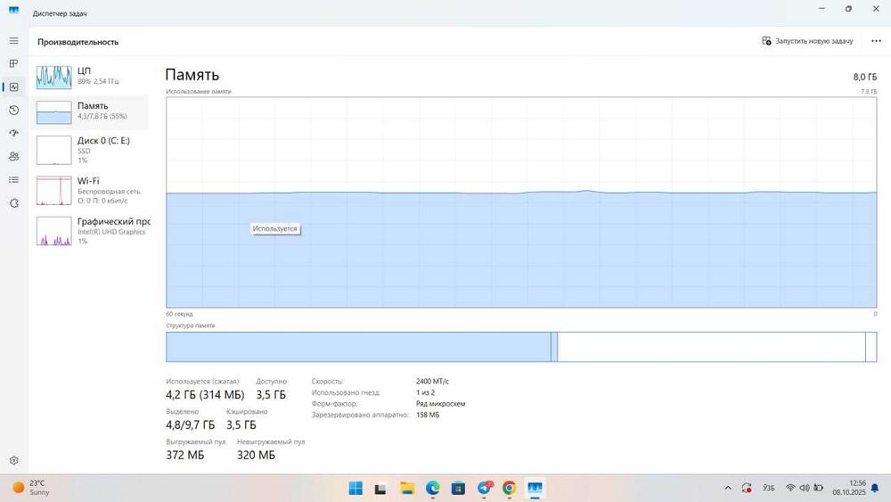Image resolution: width=891 pixels, height=502 pixels.
Task: Open the Details list page icon
Action: click(x=13, y=179)
